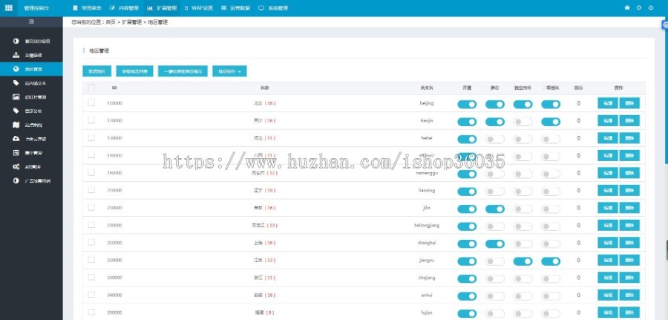668x320 pixels.
Task: Check the checkbox in the shanghai row
Action: (x=91, y=242)
